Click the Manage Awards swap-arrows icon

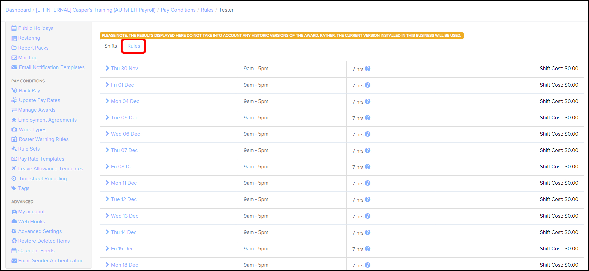14,110
